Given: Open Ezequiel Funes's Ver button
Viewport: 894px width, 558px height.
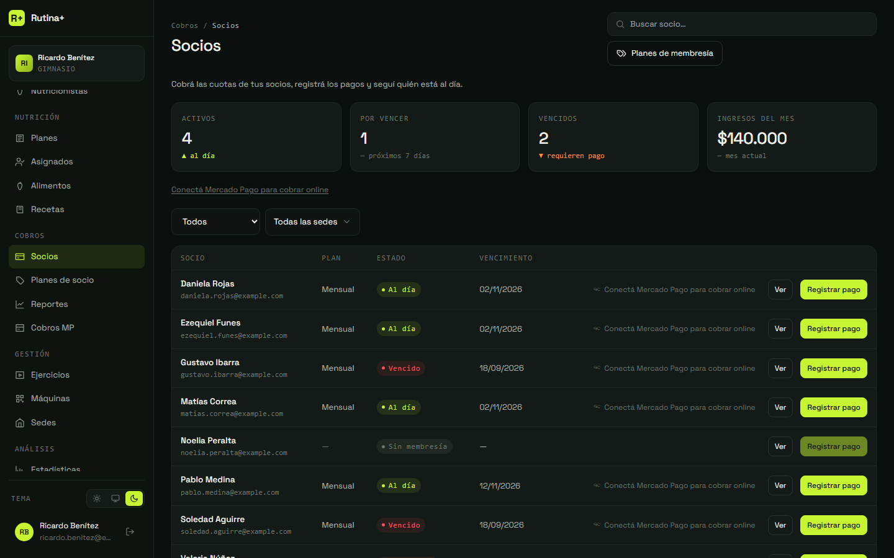Looking at the screenshot, I should point(780,329).
